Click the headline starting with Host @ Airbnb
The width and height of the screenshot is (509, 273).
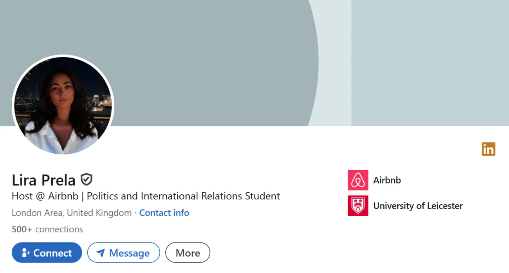coord(146,196)
